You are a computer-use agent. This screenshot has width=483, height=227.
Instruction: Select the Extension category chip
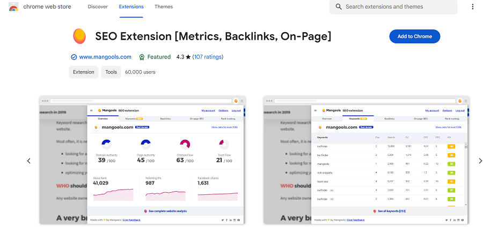coord(84,72)
